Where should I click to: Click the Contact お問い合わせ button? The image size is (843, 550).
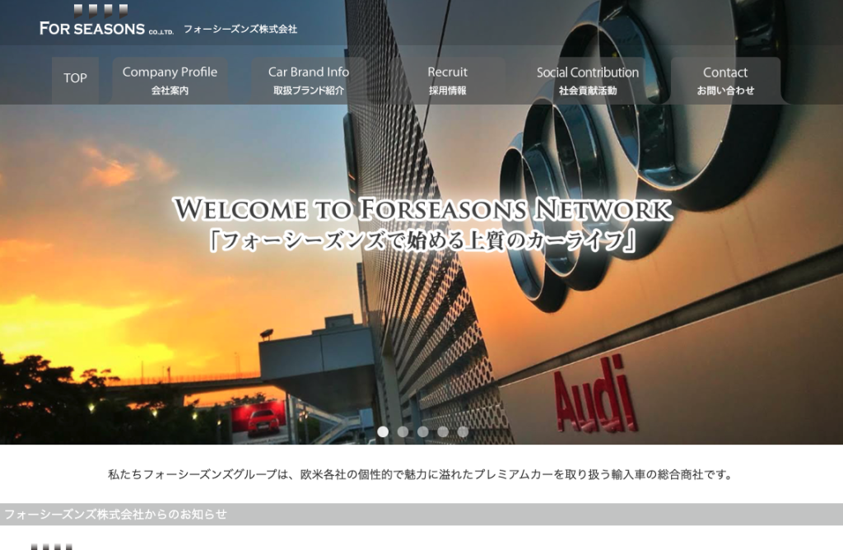[x=725, y=80]
